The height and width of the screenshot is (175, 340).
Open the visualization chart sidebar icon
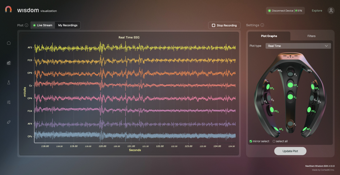pos(9,63)
